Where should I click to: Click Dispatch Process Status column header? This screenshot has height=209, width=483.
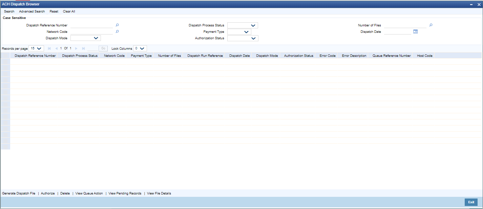(x=80, y=55)
